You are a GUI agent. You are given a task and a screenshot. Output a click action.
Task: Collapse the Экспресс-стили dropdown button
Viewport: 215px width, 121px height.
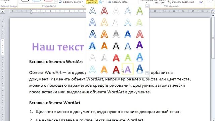tap(92, 2)
